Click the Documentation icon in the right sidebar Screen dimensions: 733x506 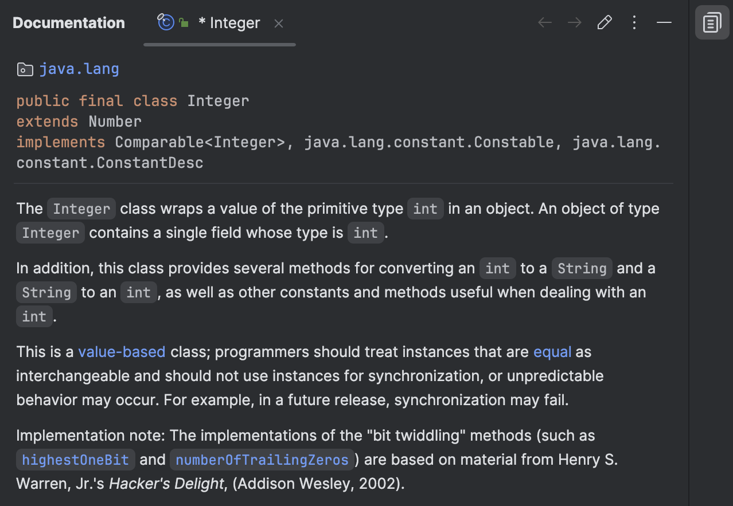click(x=712, y=22)
